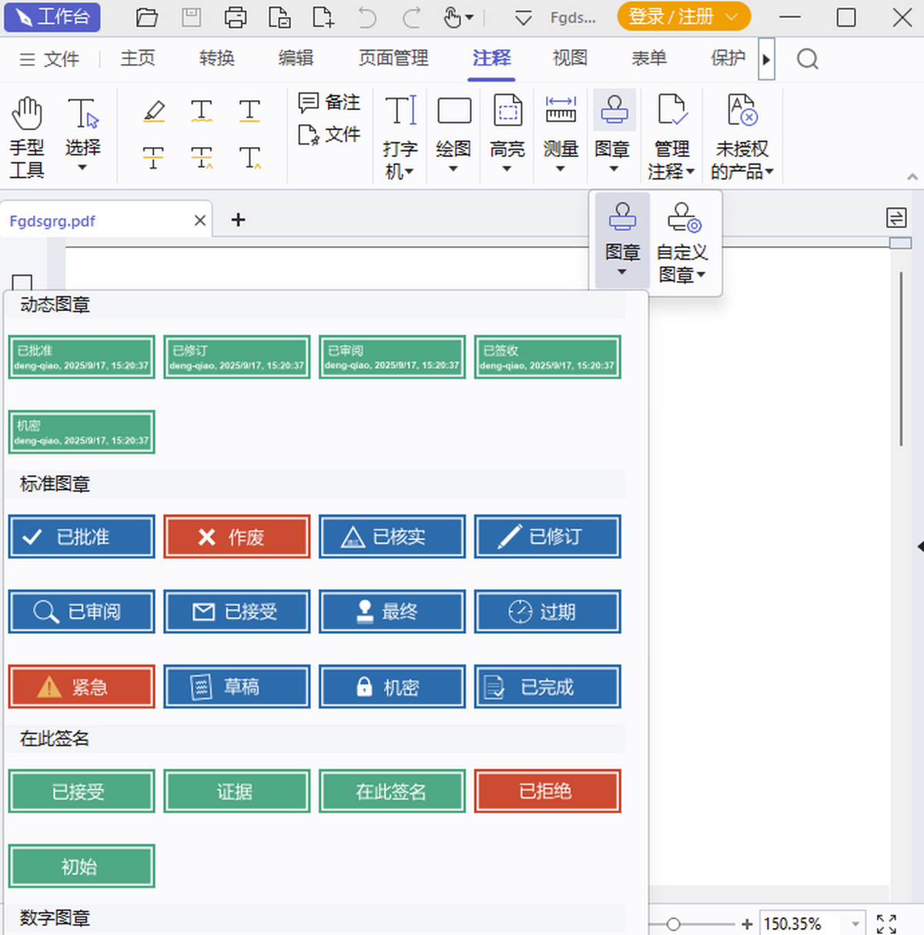Click the print icon in quick access toolbar
Screen dimensions: 924x935
coord(236,17)
